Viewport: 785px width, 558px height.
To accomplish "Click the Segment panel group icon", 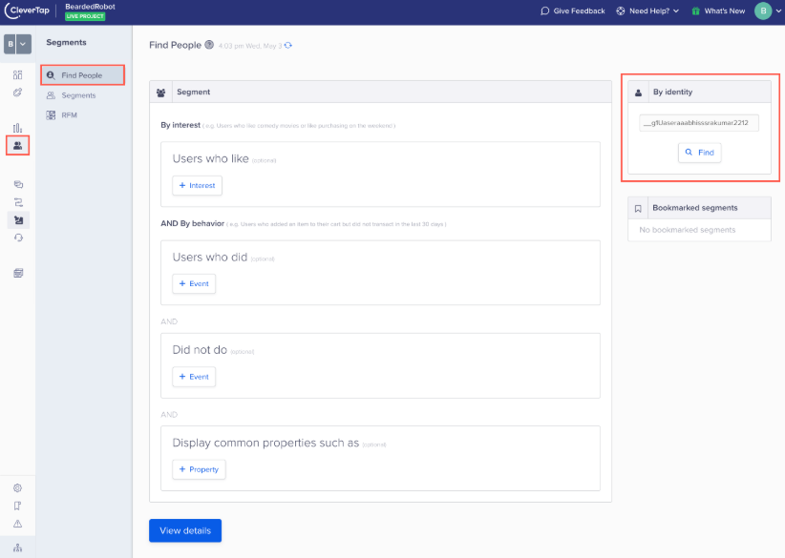I will click(160, 93).
